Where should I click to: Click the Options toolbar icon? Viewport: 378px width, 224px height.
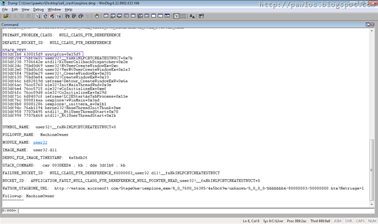(201, 16)
